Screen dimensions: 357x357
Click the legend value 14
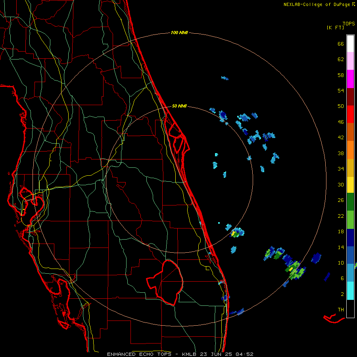pos(341,247)
